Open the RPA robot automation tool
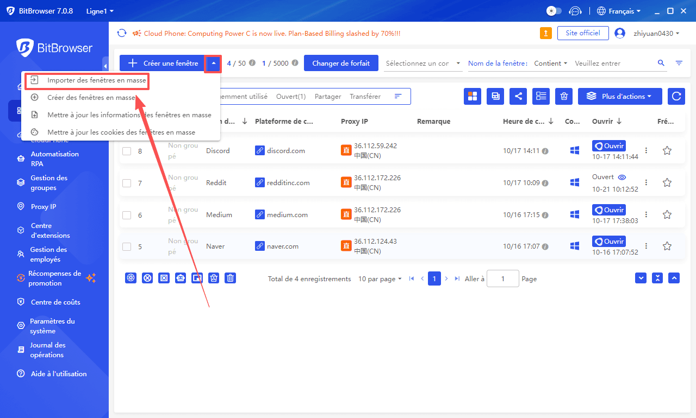The height and width of the screenshot is (418, 696). [52, 159]
